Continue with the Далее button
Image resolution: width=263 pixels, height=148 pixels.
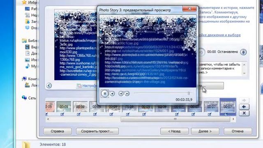[x=205, y=131]
